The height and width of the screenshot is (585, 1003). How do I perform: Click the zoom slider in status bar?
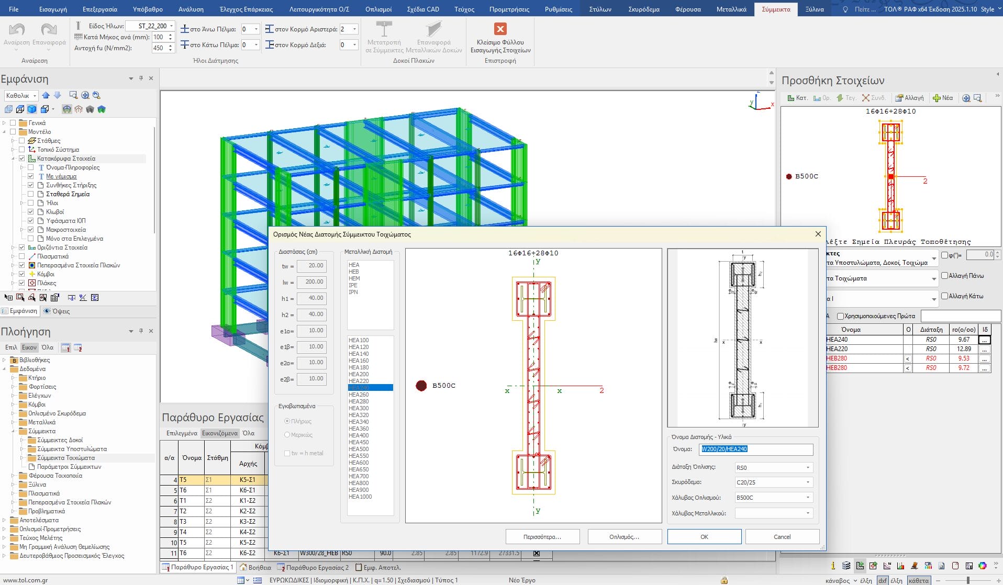click(968, 580)
